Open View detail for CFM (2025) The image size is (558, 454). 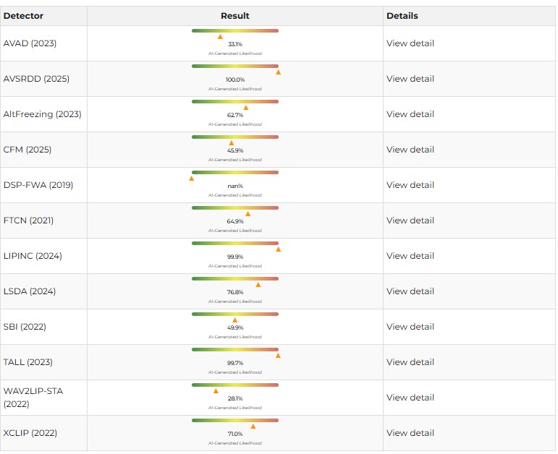pyautogui.click(x=410, y=150)
